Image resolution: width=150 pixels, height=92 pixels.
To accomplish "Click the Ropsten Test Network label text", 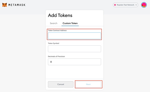I will click(x=125, y=5).
